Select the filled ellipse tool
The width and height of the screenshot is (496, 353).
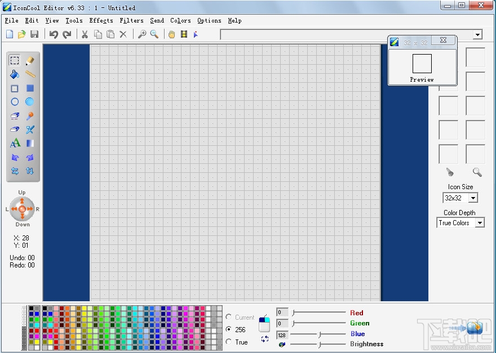coord(30,101)
